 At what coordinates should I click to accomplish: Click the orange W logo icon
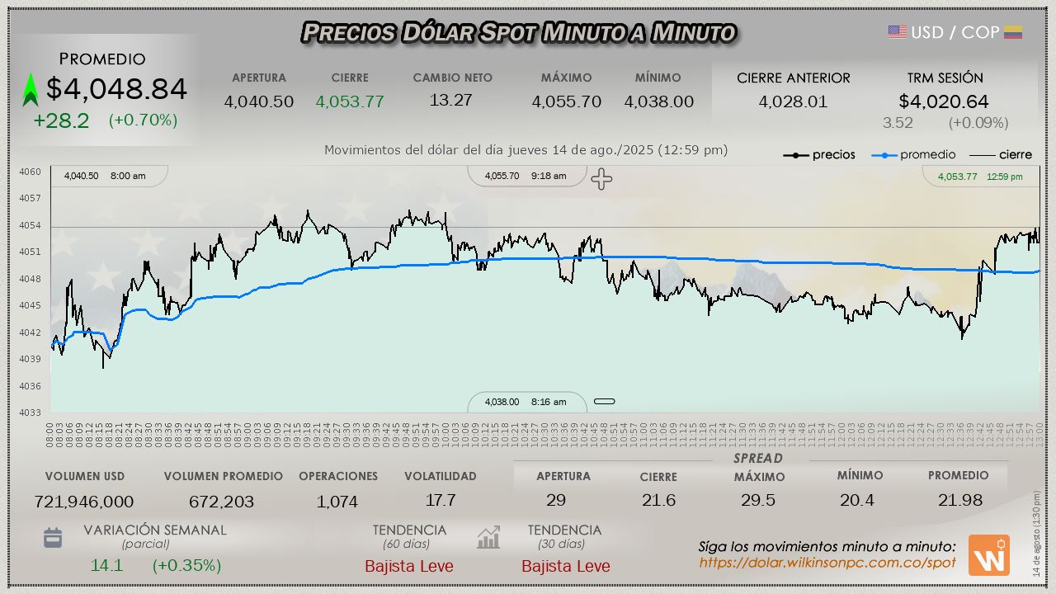click(x=988, y=555)
